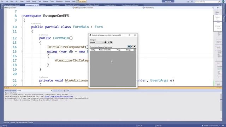The width and height of the screenshot is (226, 127).
Task: Click the notifications bell in status bar
Action: (223, 126)
